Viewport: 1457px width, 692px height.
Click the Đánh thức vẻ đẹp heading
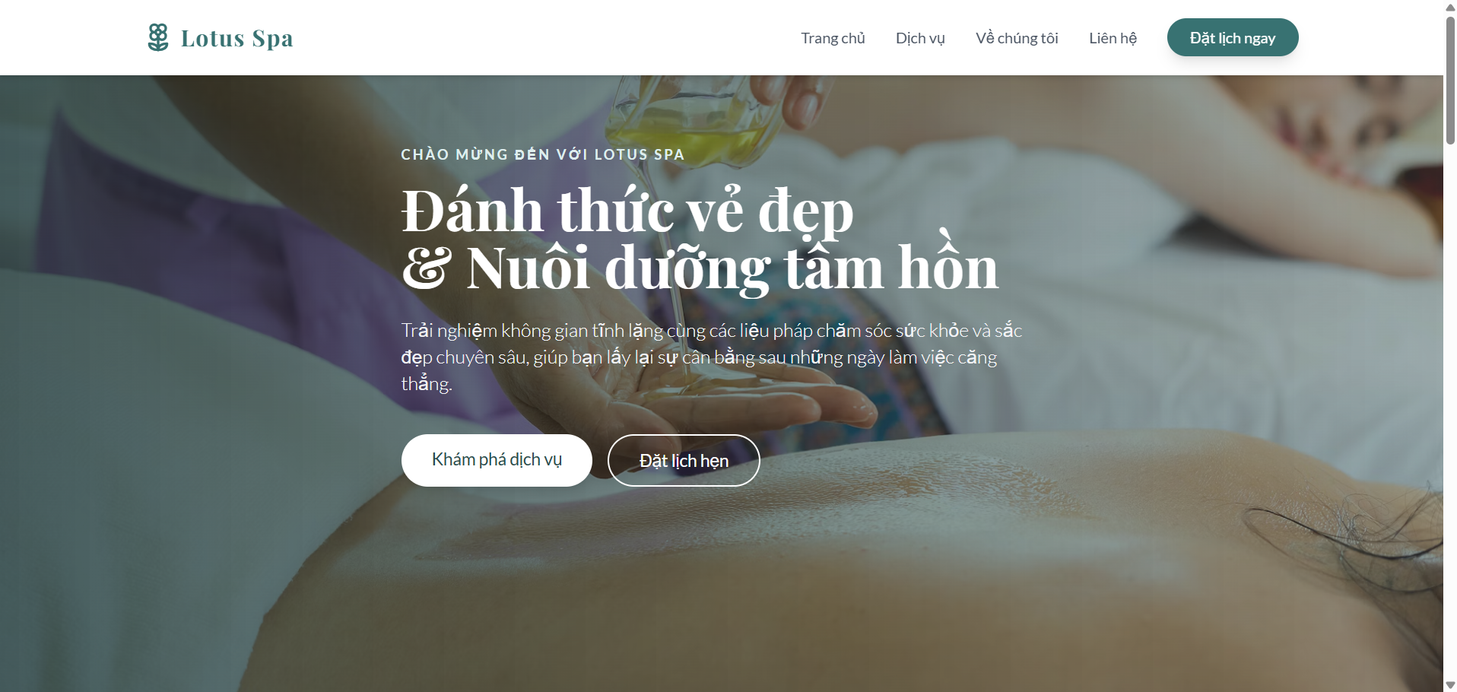627,210
